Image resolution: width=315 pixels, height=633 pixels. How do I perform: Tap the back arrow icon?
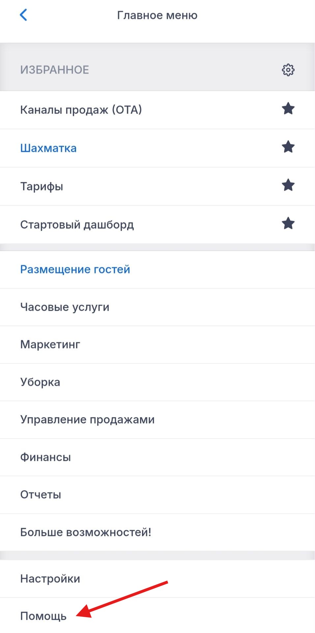tap(23, 15)
